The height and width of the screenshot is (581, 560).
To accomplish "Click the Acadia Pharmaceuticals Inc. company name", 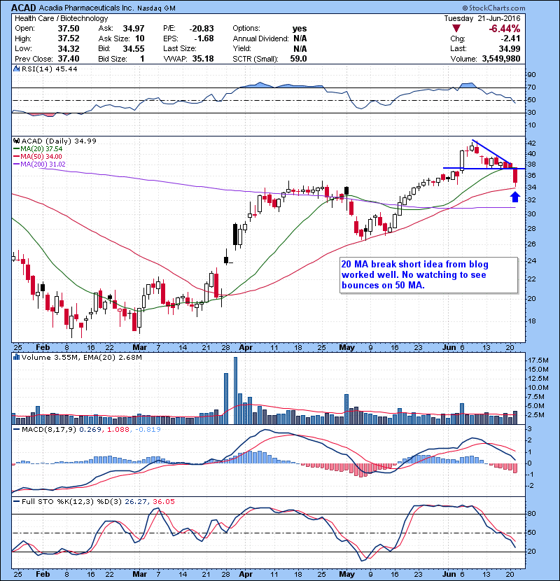I will click(86, 8).
